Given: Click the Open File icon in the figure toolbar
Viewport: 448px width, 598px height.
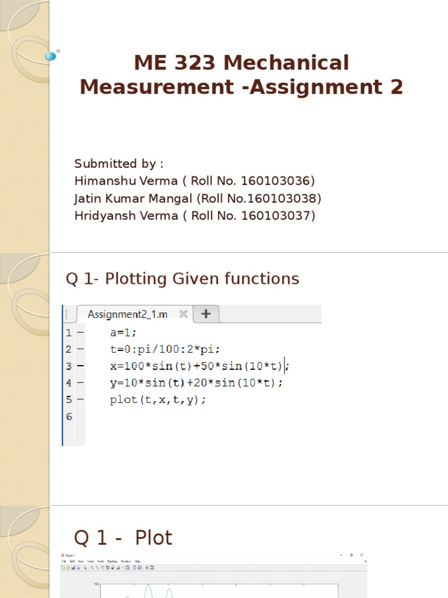Looking at the screenshot, I should tap(68, 568).
